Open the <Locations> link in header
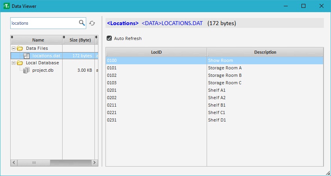The height and width of the screenshot is (176, 331). pos(122,23)
